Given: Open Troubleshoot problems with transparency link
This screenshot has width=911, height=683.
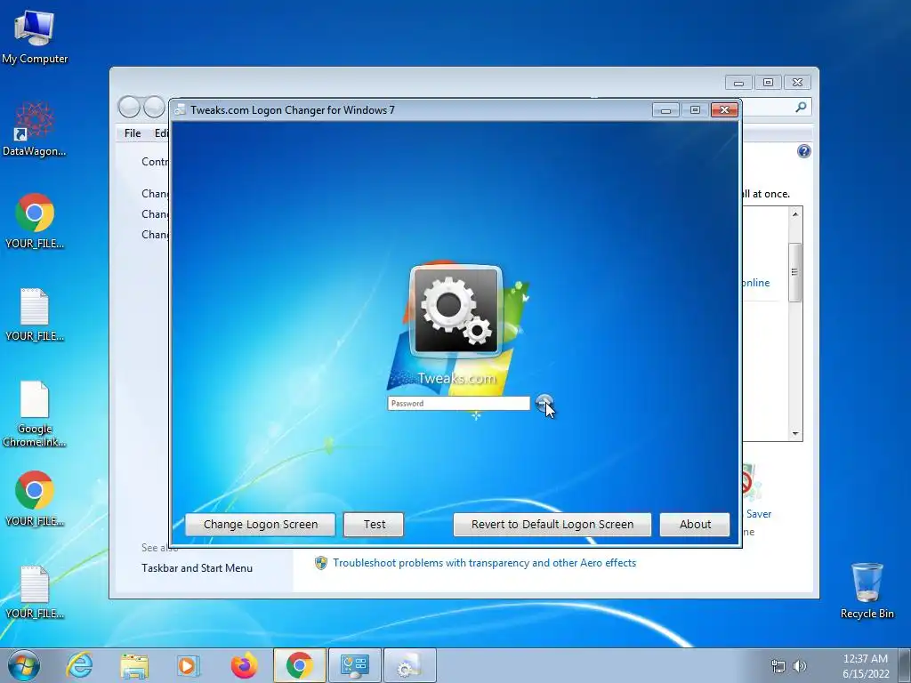Looking at the screenshot, I should coord(484,563).
